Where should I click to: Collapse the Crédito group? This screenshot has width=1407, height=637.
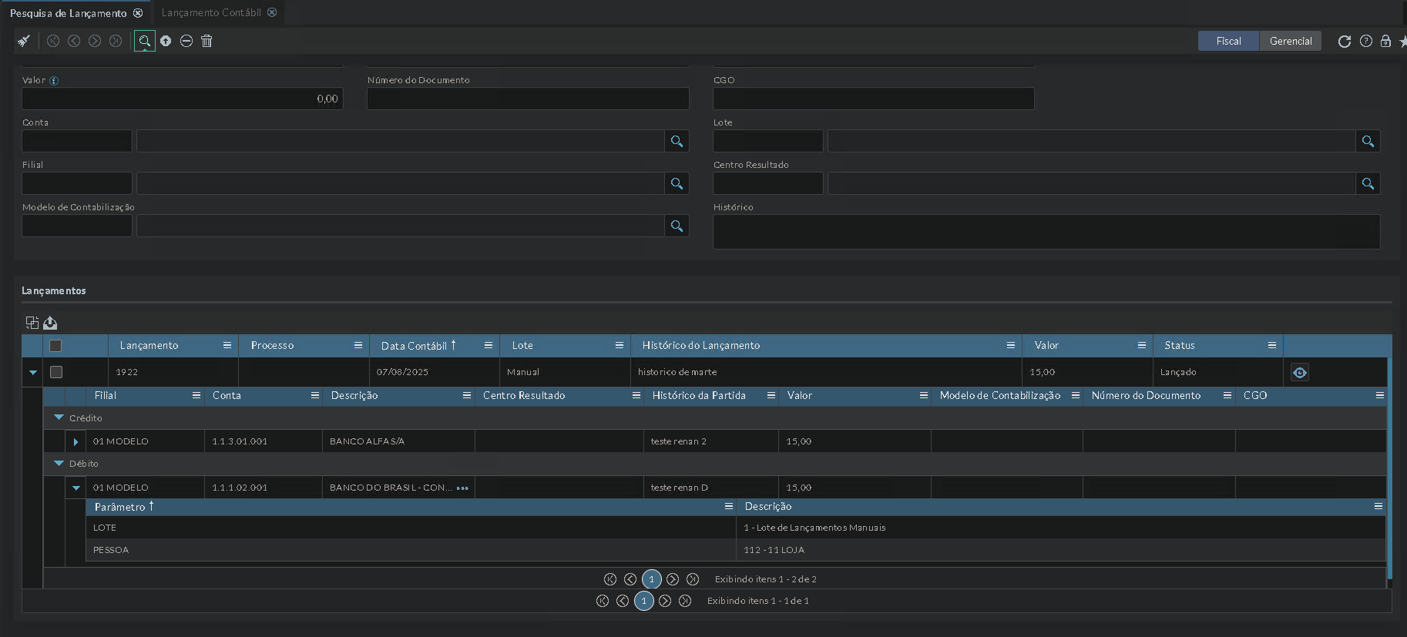(59, 417)
